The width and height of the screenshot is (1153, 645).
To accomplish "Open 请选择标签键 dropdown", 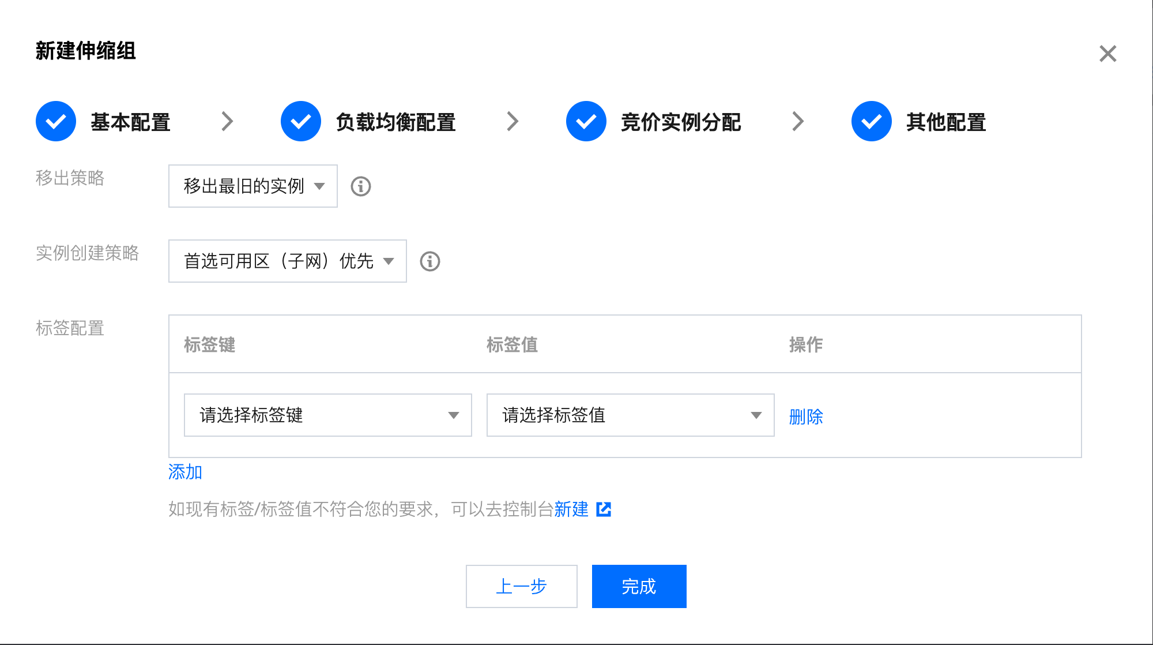I will [327, 415].
